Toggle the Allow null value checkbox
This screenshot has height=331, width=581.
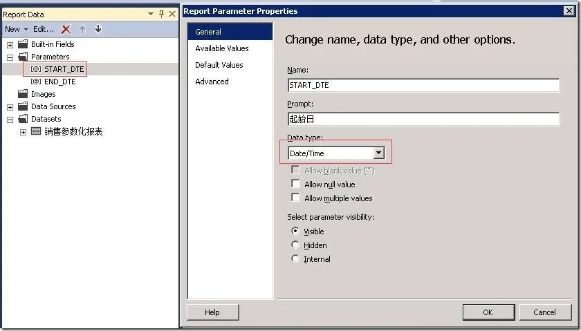coord(295,184)
